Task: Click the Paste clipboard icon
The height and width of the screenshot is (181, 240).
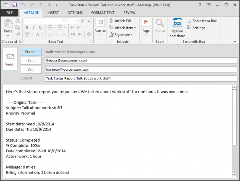Action: point(8,24)
